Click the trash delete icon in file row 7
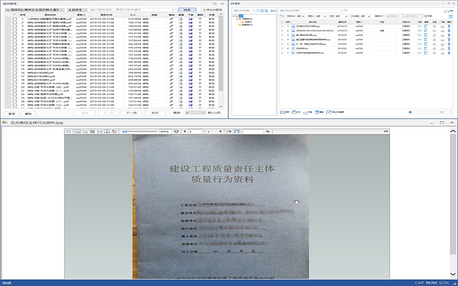 (449, 53)
